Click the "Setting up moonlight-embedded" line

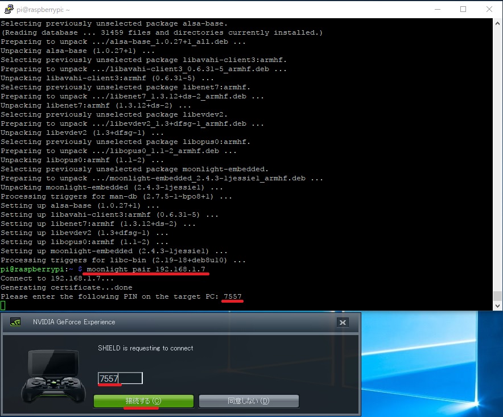114,251
